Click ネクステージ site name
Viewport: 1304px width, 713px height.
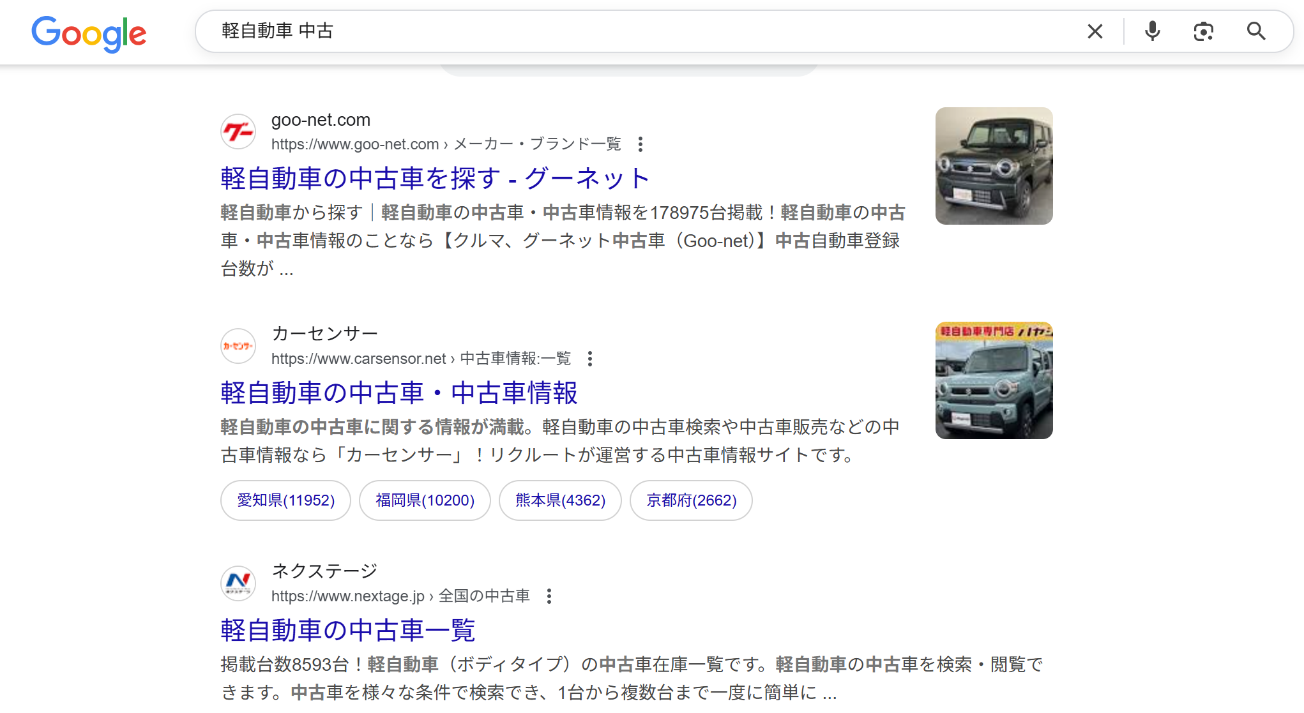click(324, 571)
